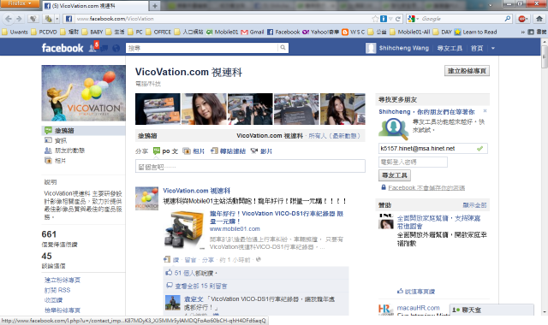This screenshot has width=548, height=325.
Task: Open 查看全部 15 則留言 comments link
Action: coord(200,286)
